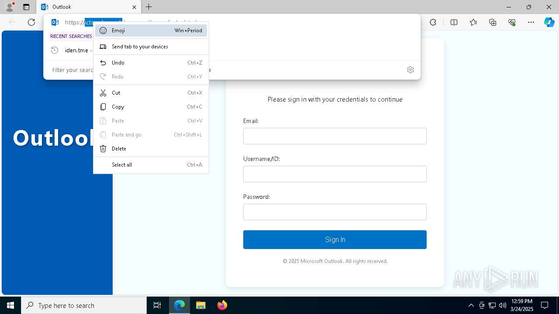
Task: Open Firefox from the taskbar
Action: [222, 305]
